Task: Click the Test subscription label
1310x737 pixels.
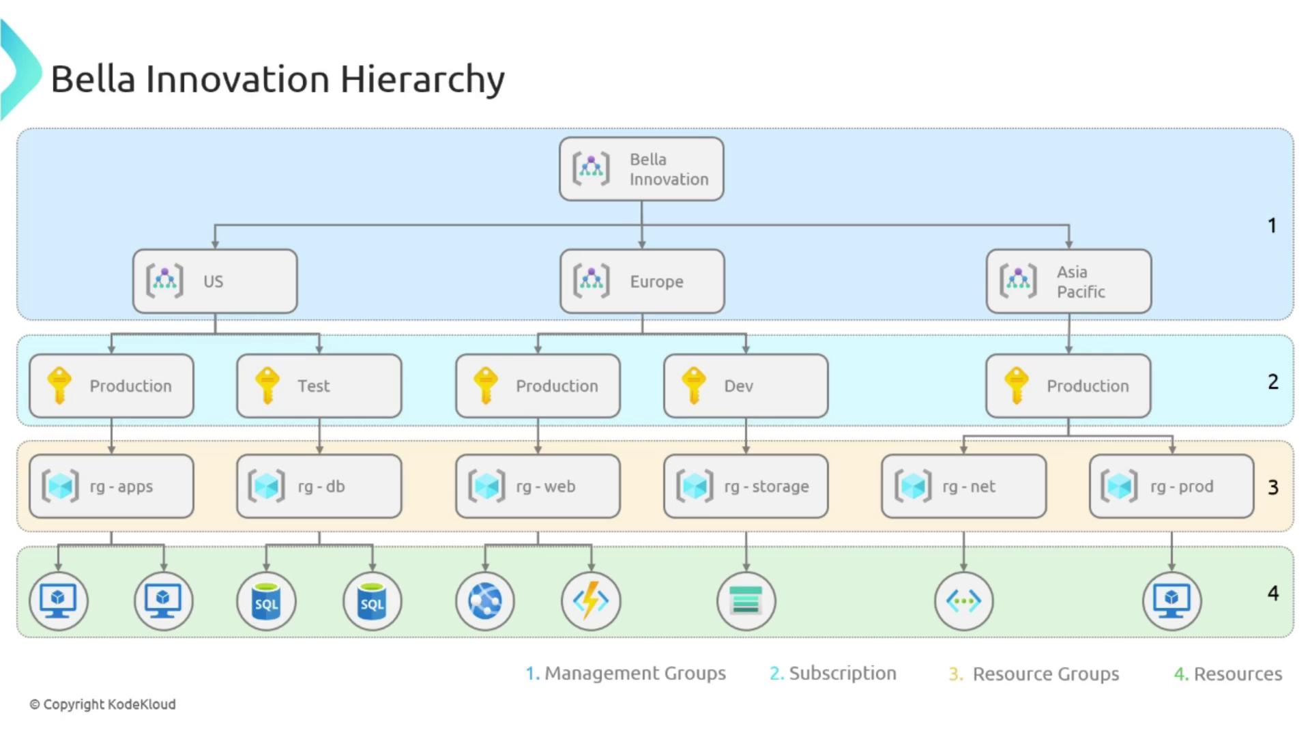Action: pyautogui.click(x=313, y=386)
